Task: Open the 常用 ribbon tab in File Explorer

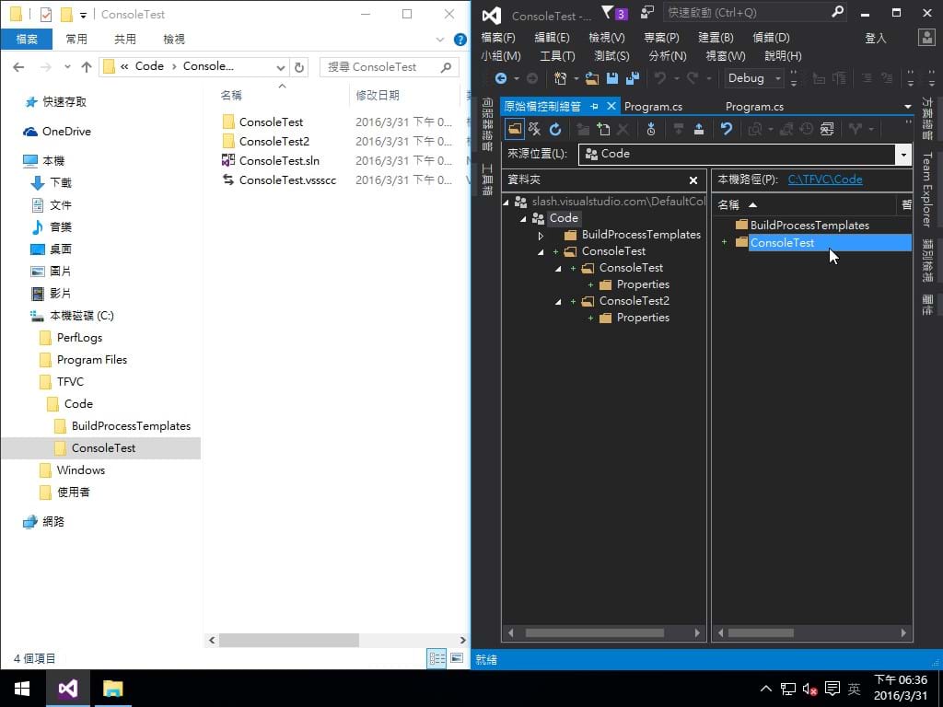Action: 76,39
